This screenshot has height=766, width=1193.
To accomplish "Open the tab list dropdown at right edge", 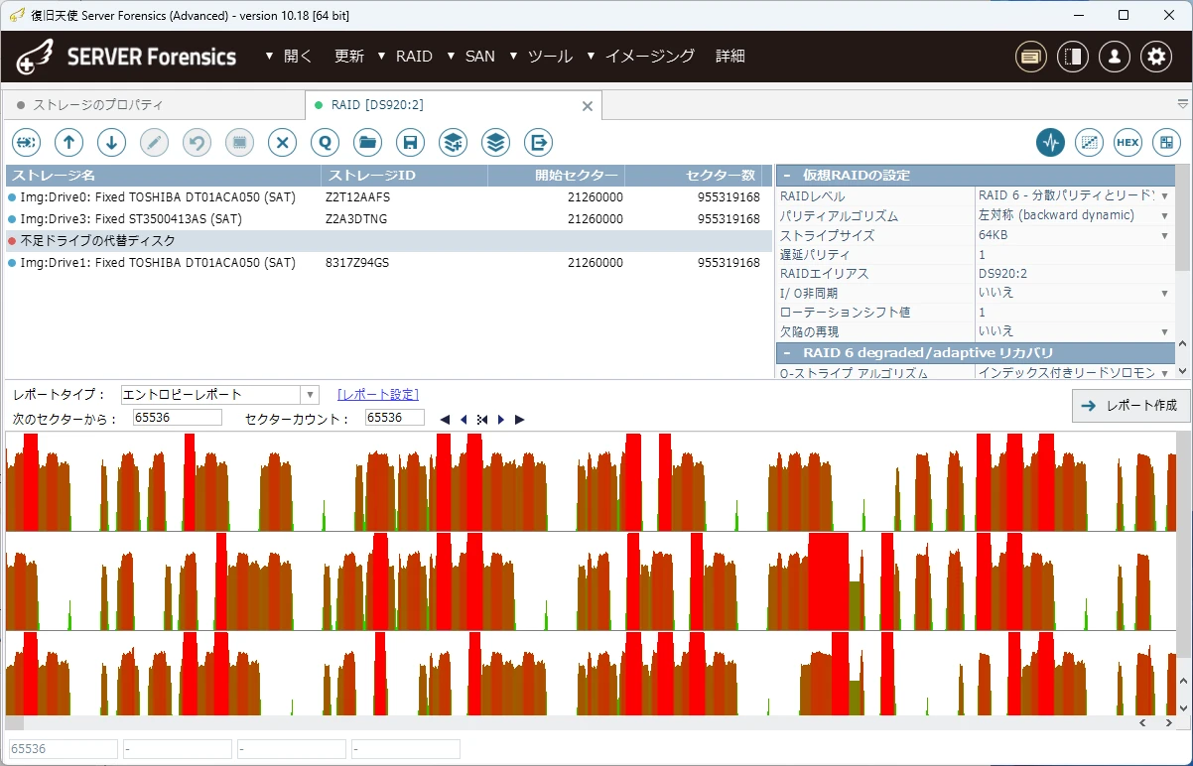I will click(x=1182, y=104).
